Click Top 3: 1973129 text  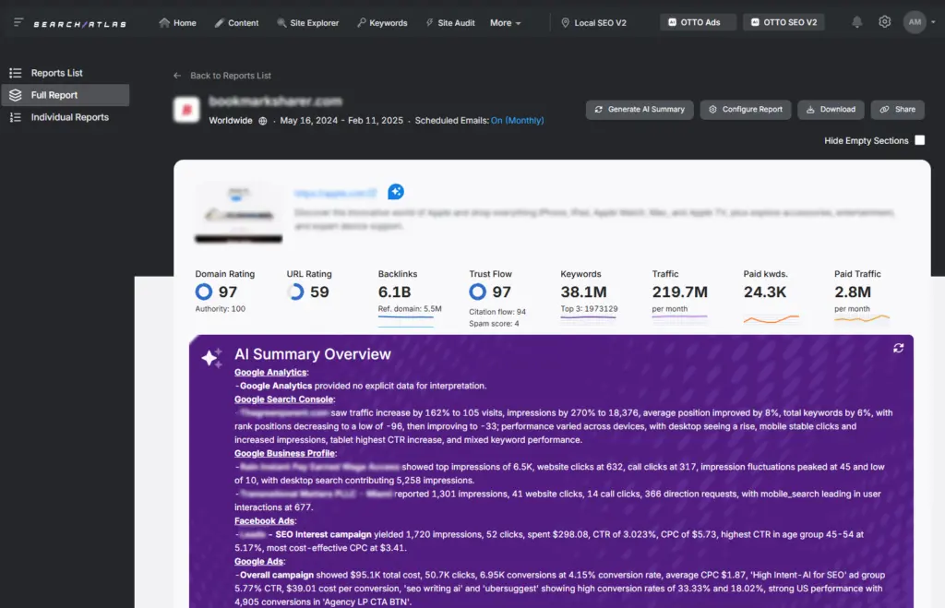pyautogui.click(x=589, y=309)
